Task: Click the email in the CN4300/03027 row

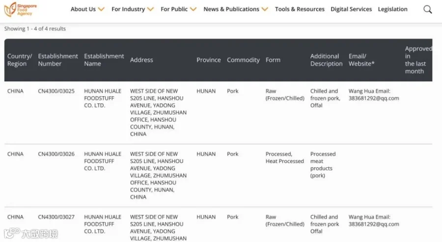Action: coord(374,224)
